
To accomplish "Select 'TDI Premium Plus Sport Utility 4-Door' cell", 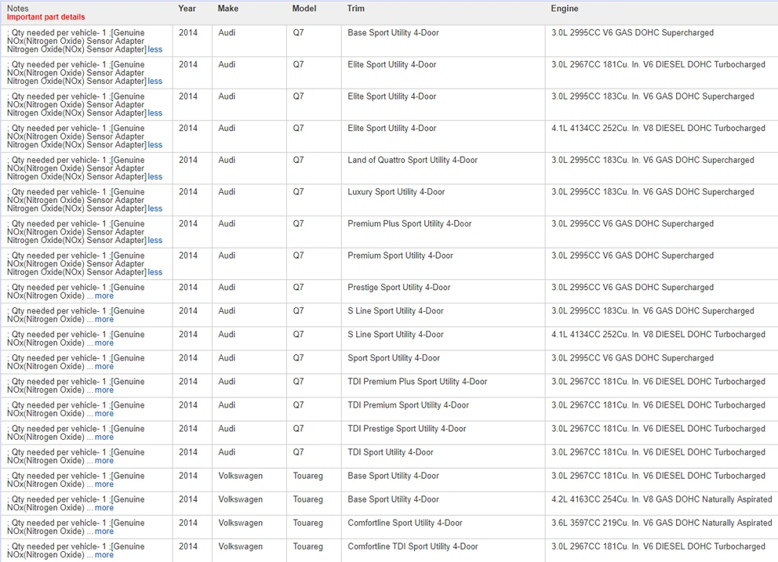I will coord(417,382).
